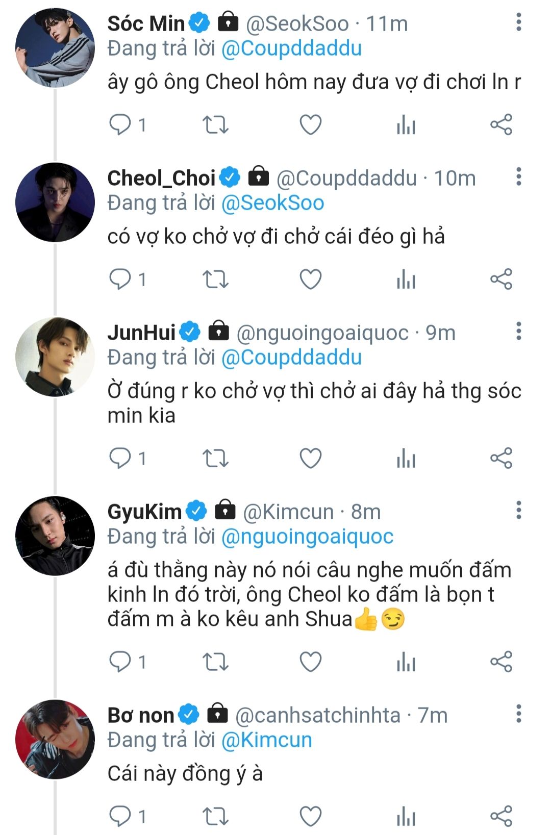Viewport: 551px width, 835px height.
Task: Expand options menu for Bơ non's tweet
Action: tap(518, 714)
